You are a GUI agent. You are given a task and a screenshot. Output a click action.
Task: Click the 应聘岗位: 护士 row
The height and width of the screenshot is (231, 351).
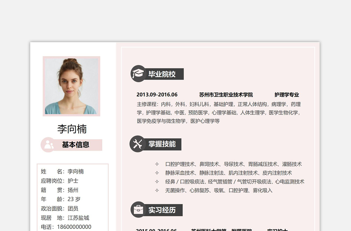[60, 181]
